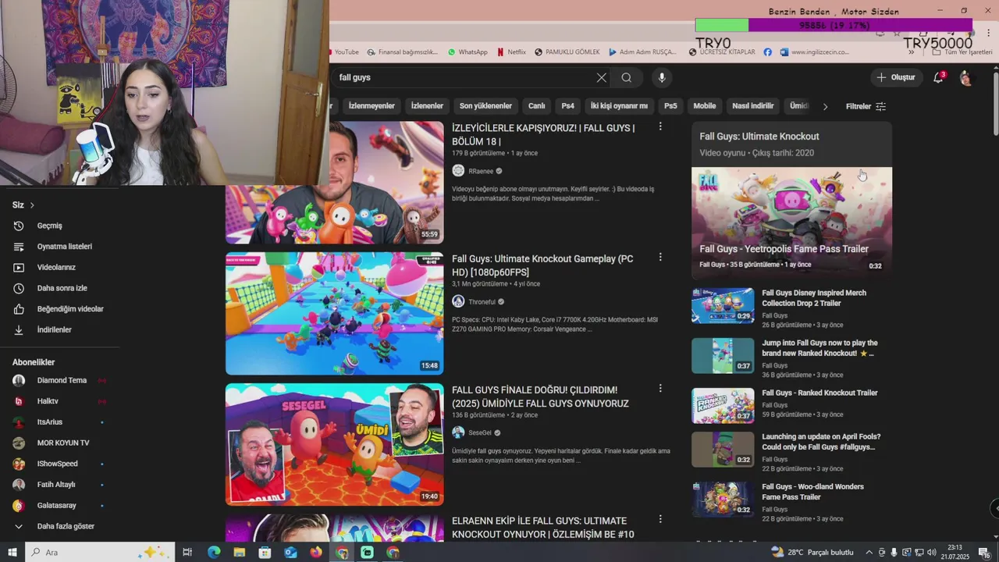Open the YouTube account avatar menu
Screen dimensions: 999x562
(x=966, y=77)
